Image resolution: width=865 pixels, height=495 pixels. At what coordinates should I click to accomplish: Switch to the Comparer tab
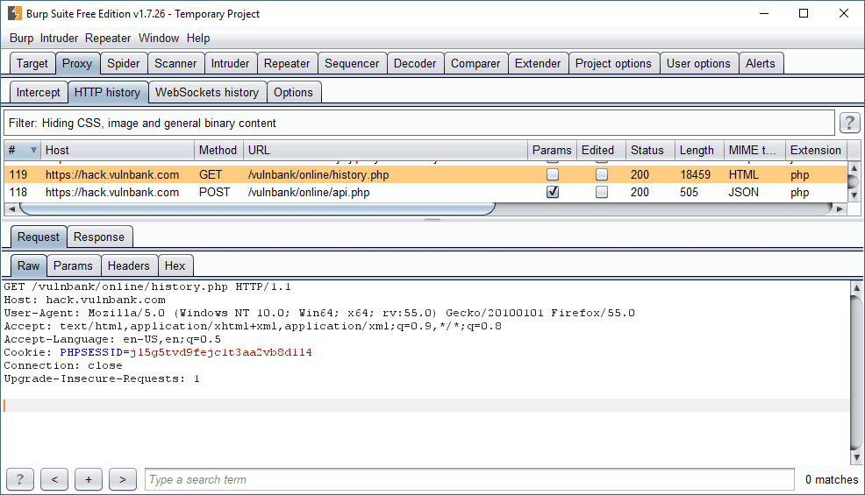pos(475,63)
